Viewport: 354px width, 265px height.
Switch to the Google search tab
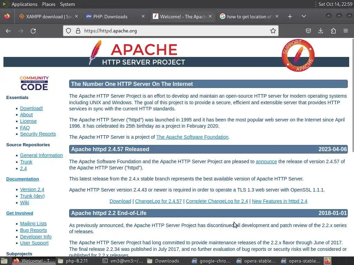pos(249,17)
